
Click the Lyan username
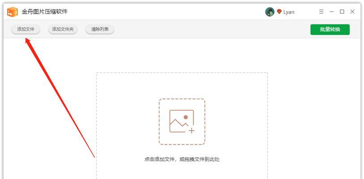289,12
